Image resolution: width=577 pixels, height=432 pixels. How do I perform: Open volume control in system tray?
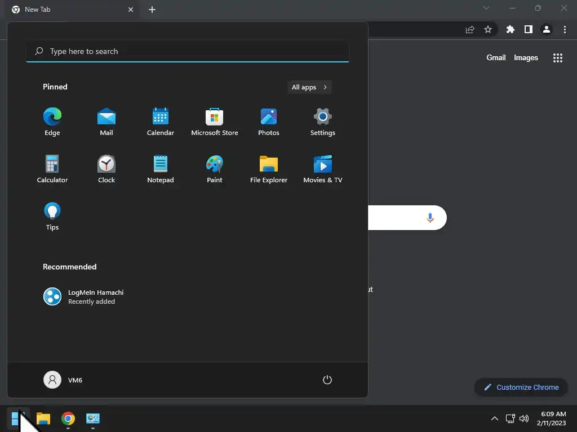[524, 418]
